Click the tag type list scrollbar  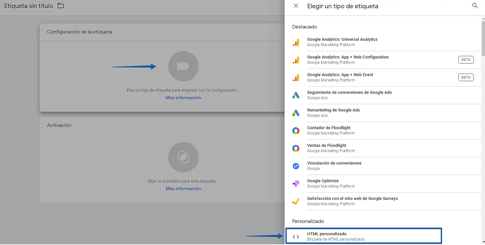[483, 38]
